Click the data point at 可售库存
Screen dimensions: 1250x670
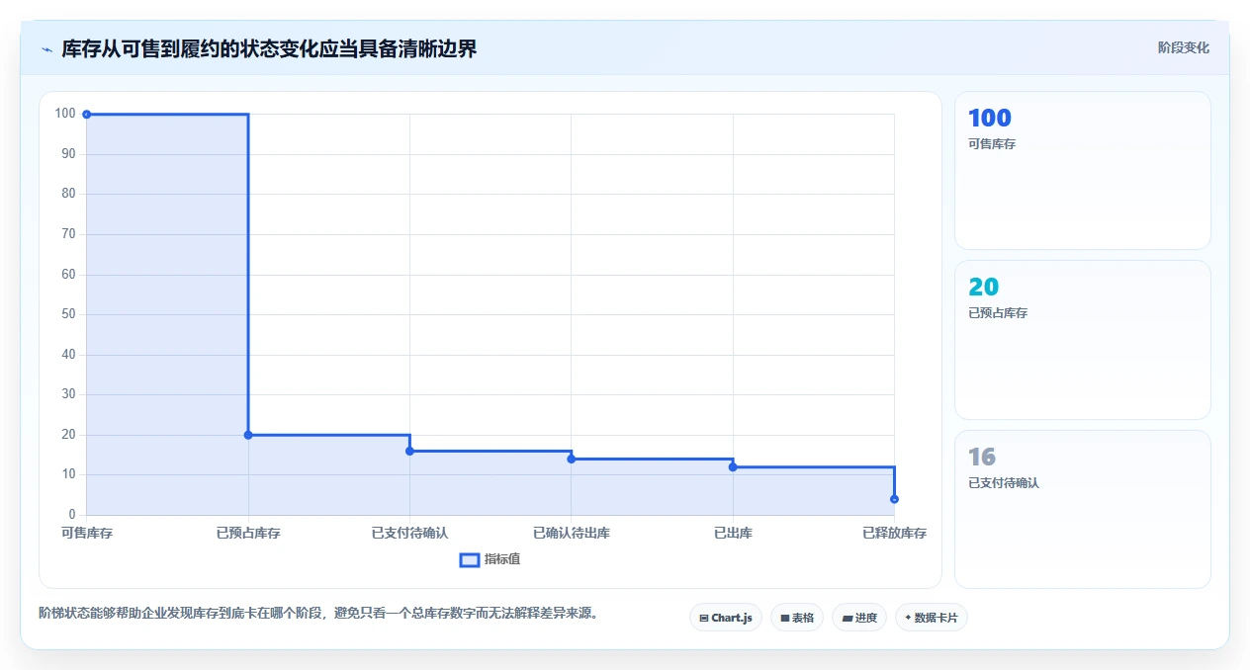coord(87,115)
